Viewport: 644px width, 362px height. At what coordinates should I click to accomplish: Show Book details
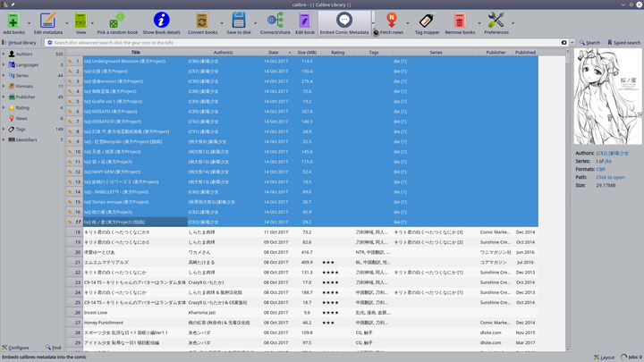pyautogui.click(x=161, y=19)
